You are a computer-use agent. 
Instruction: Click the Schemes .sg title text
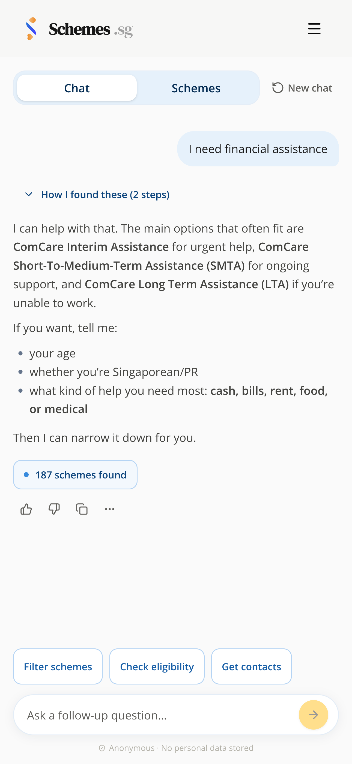(x=91, y=29)
